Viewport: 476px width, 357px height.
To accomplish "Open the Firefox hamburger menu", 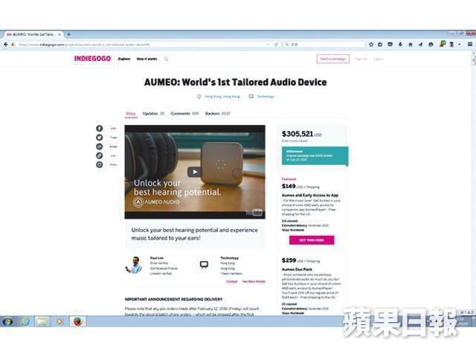I will pyautogui.click(x=469, y=45).
